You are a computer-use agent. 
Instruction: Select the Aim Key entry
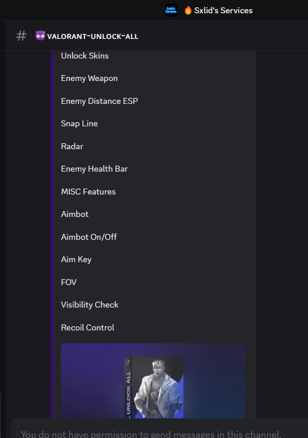point(76,260)
